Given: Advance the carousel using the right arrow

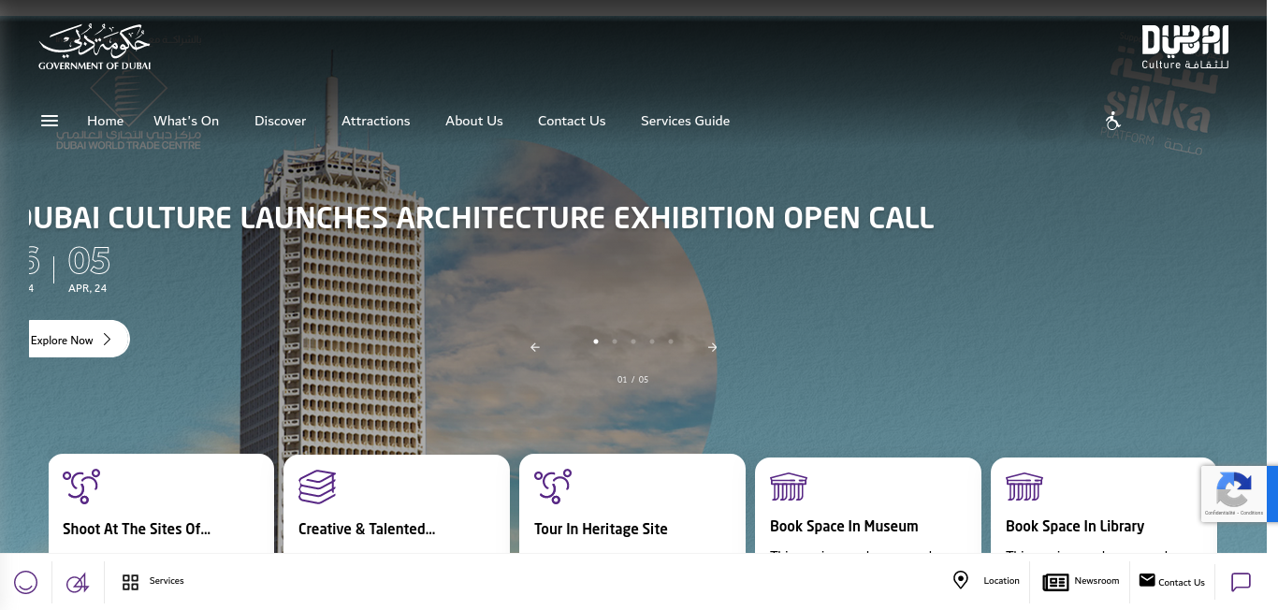Looking at the screenshot, I should coord(712,347).
